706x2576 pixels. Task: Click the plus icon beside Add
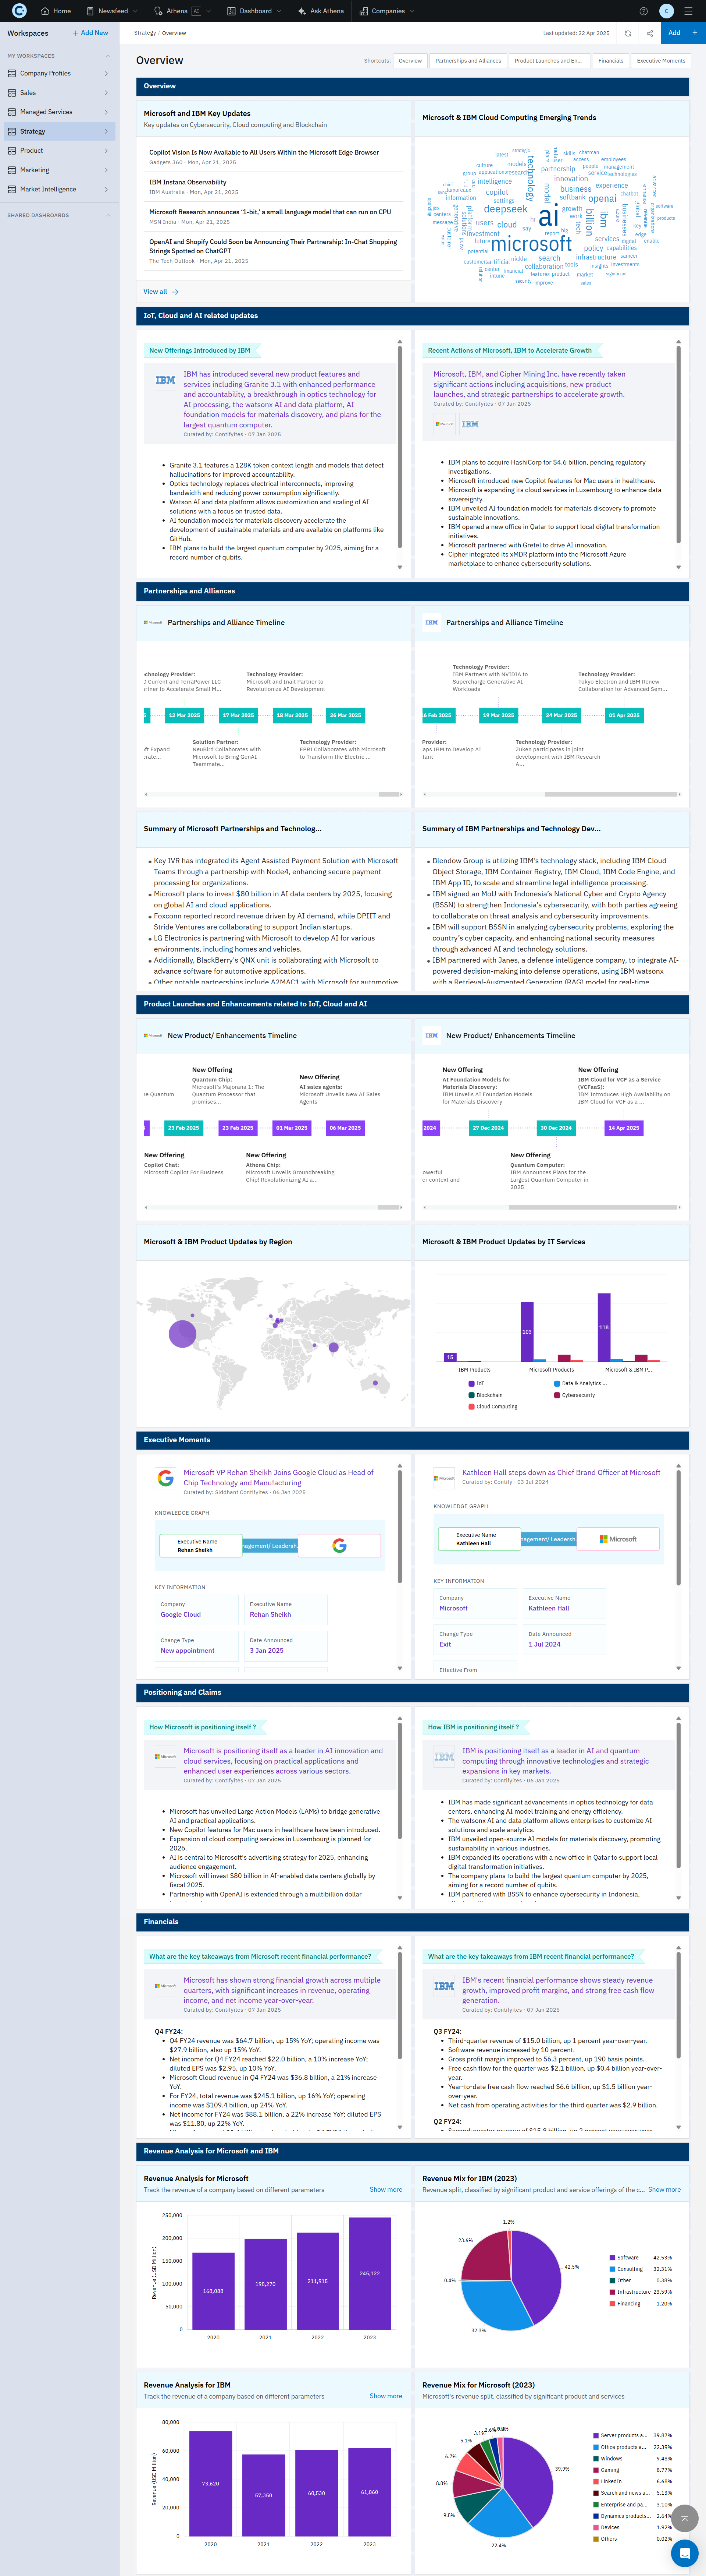695,33
